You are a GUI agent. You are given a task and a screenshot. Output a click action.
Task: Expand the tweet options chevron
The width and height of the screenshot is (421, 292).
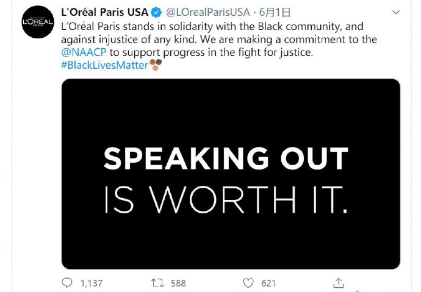click(x=396, y=12)
